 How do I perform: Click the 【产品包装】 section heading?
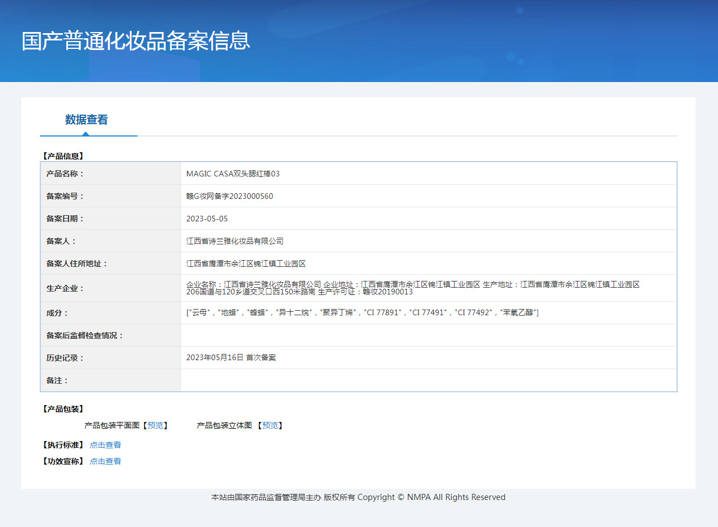click(63, 409)
